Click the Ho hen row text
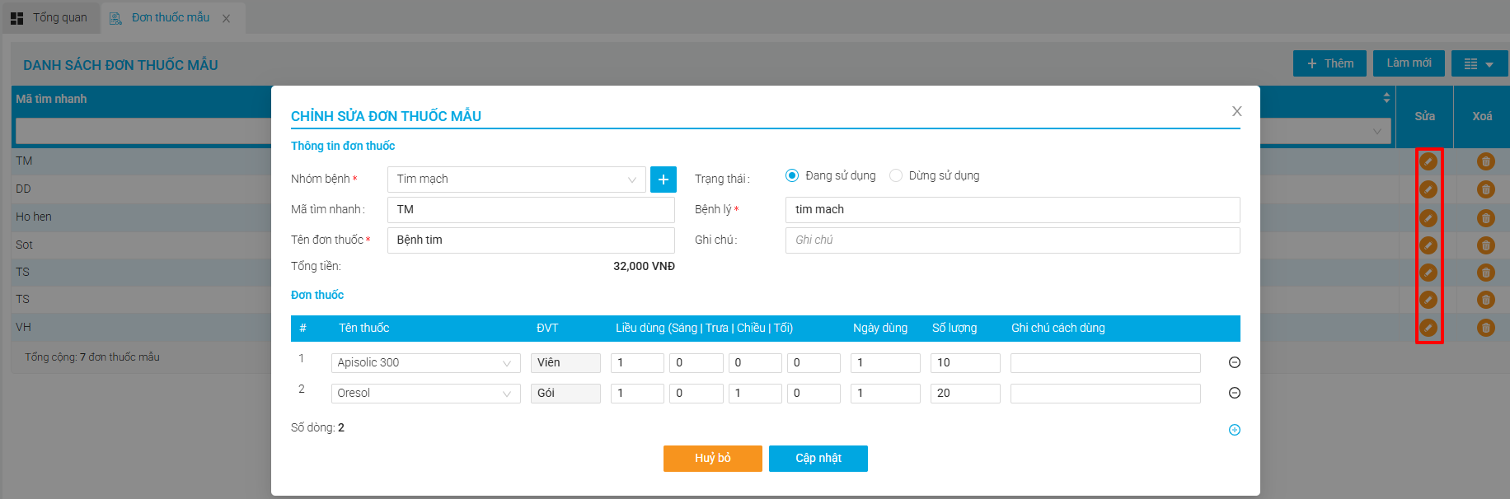 (34, 217)
